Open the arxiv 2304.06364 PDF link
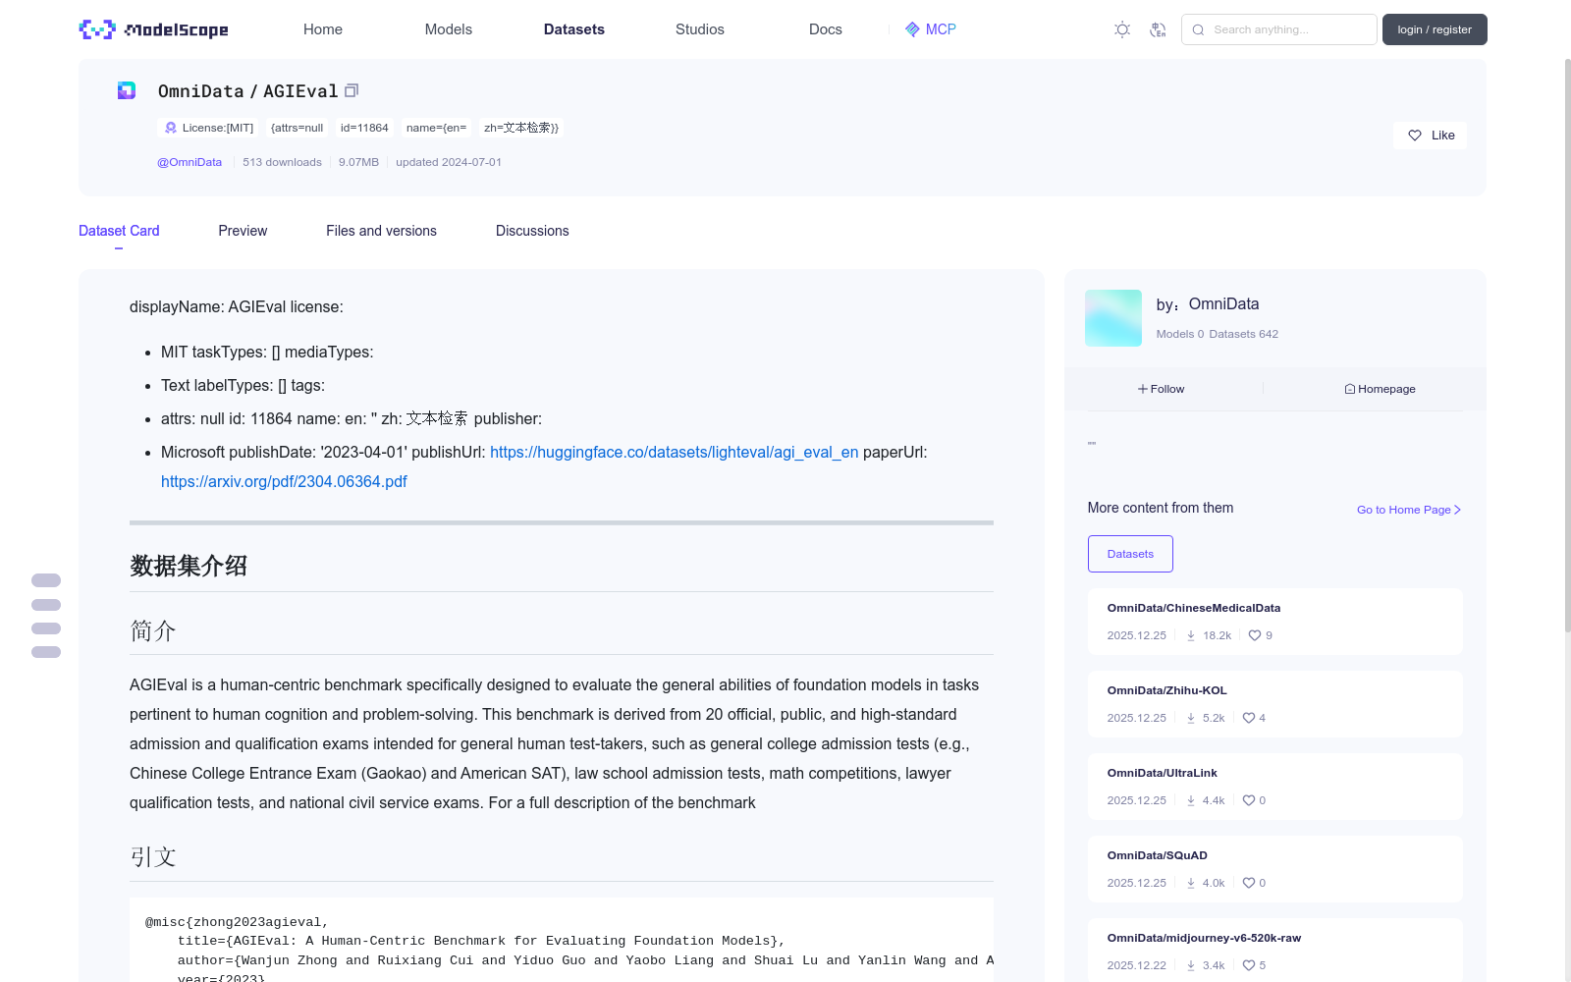 click(284, 481)
